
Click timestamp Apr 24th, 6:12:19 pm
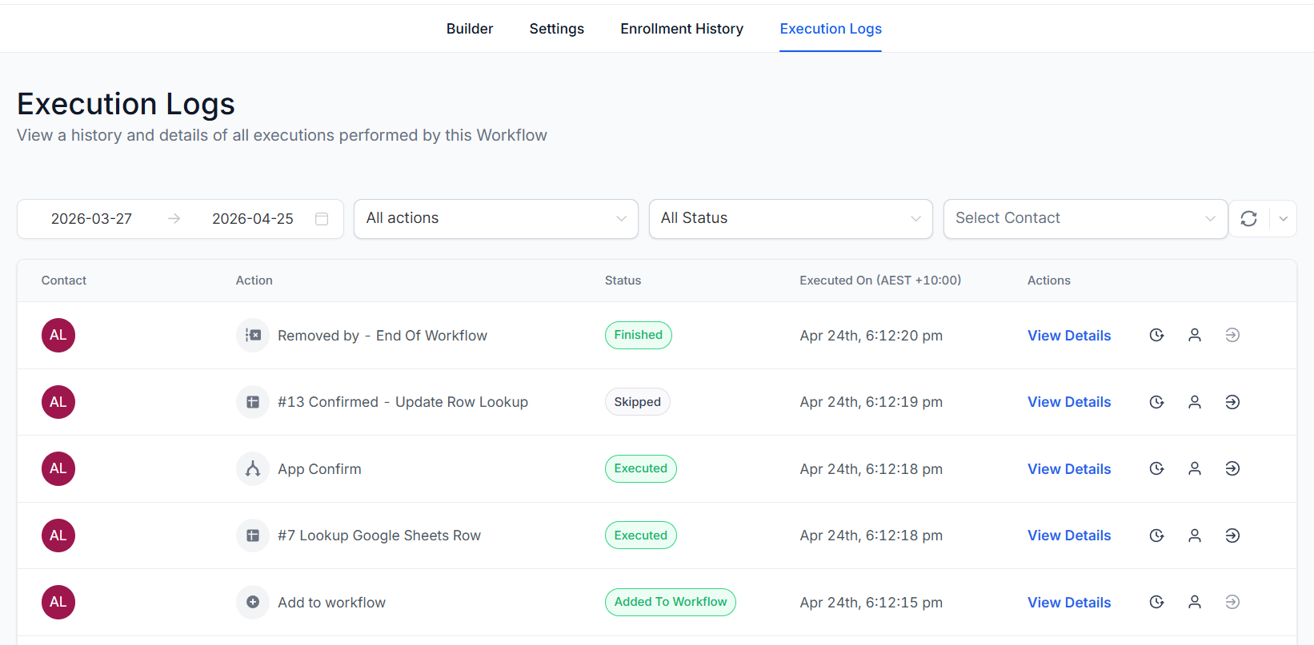pyautogui.click(x=871, y=402)
